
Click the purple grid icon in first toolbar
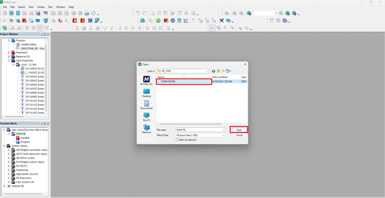[x=45, y=13]
